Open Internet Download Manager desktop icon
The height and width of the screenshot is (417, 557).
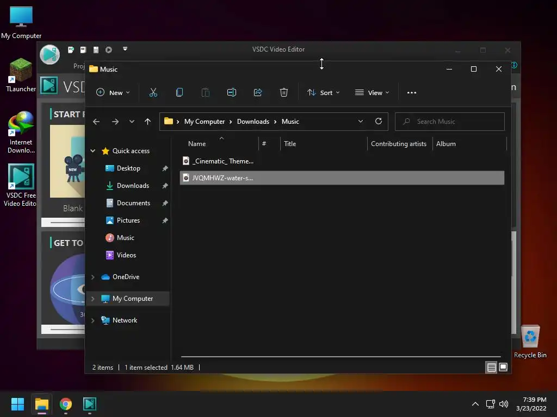[x=21, y=132]
